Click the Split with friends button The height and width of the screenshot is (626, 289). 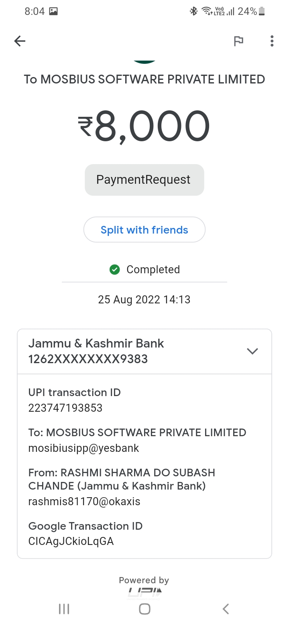144,230
